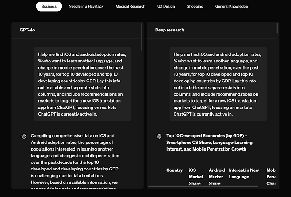Image resolution: width=291 pixels, height=197 pixels.
Task: Click the horizontal scrollbar under the results table
Action: click(203, 186)
